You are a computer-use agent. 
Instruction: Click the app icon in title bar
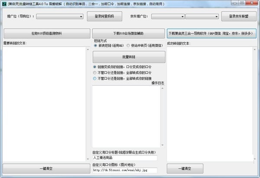click(x=4, y=3)
